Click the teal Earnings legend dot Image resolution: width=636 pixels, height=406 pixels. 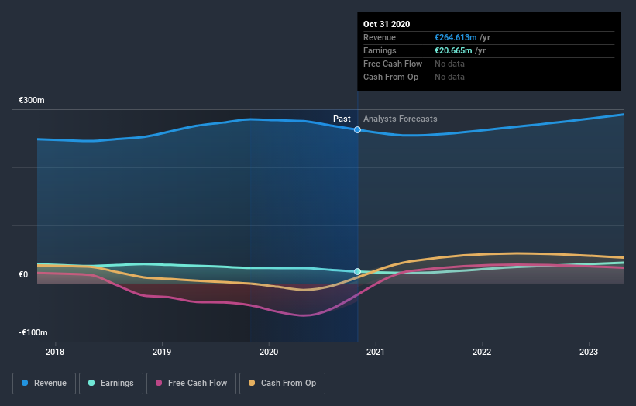(x=91, y=383)
